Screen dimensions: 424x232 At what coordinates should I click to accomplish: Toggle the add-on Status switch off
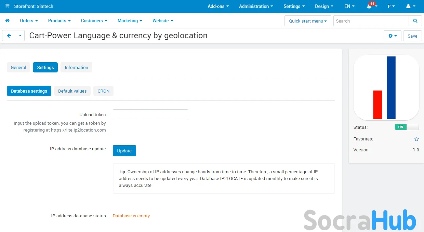407,127
